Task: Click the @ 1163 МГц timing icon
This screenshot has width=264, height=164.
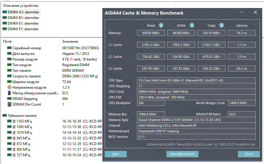Action: point(9,121)
